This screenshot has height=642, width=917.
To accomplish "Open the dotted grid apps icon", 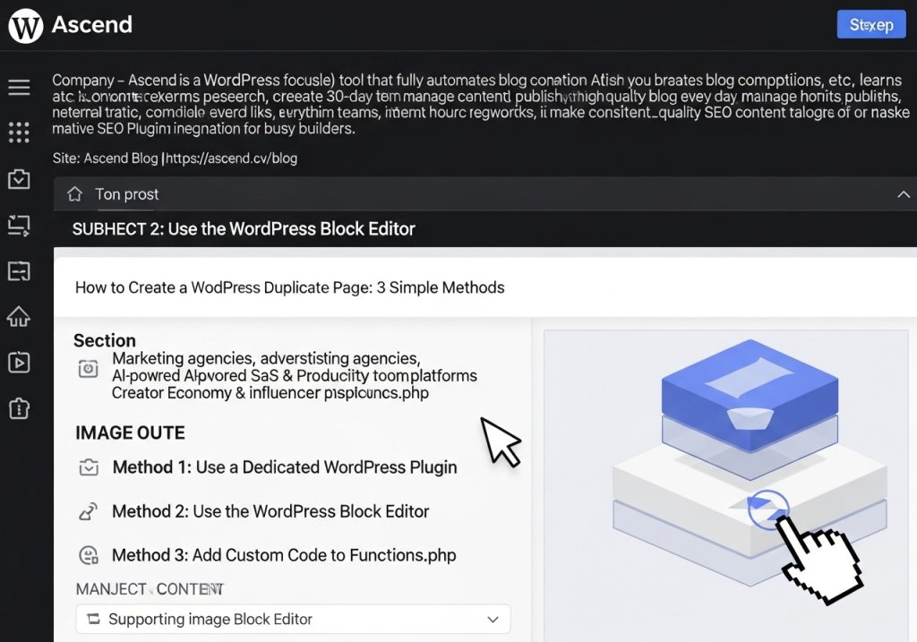I will (x=19, y=133).
